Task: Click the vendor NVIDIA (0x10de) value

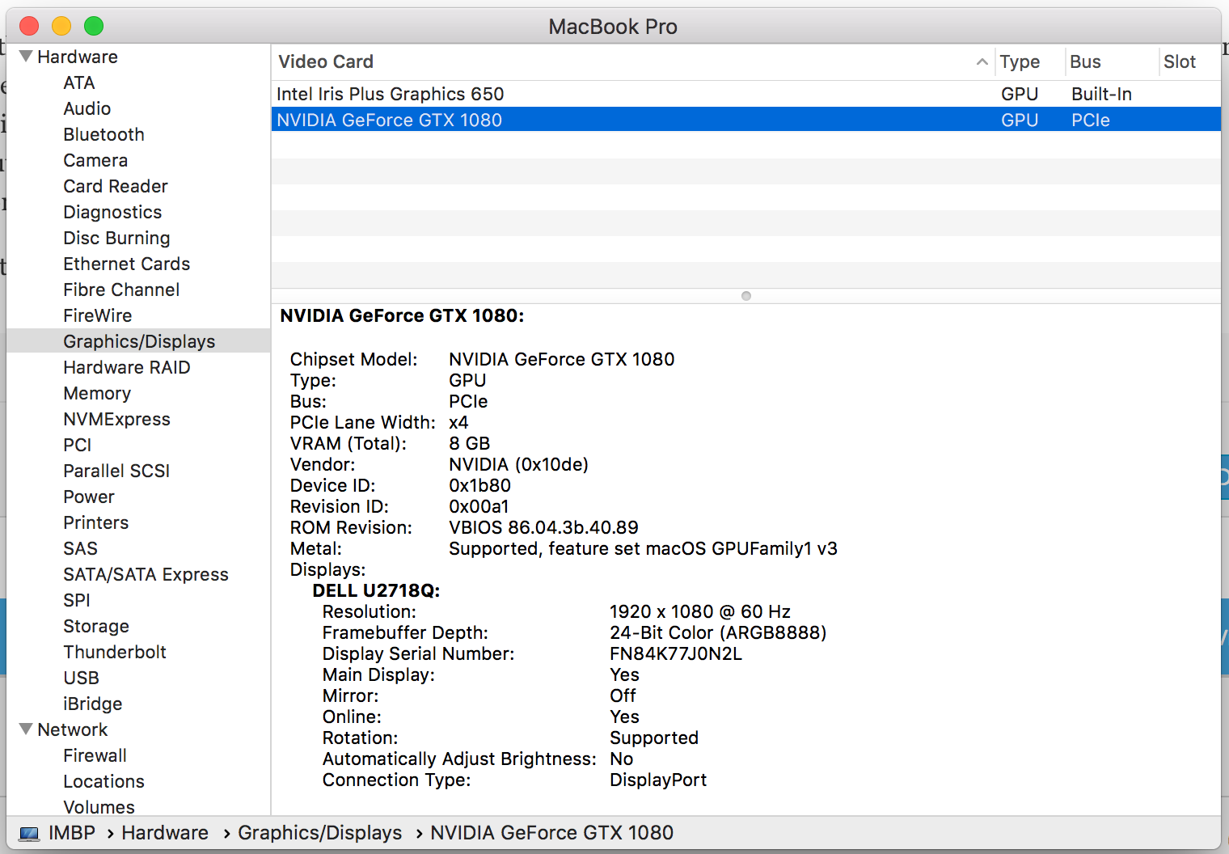Action: [518, 464]
